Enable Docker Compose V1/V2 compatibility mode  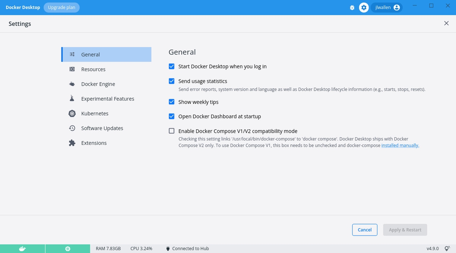[171, 131]
